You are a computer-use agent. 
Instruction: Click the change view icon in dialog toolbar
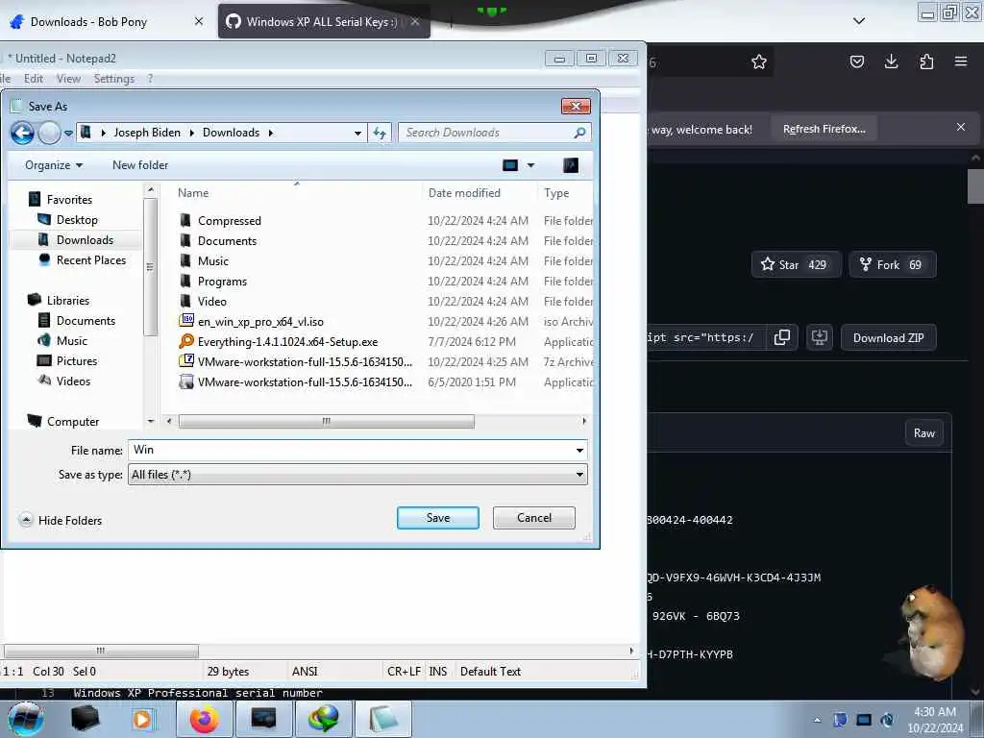pyautogui.click(x=510, y=165)
